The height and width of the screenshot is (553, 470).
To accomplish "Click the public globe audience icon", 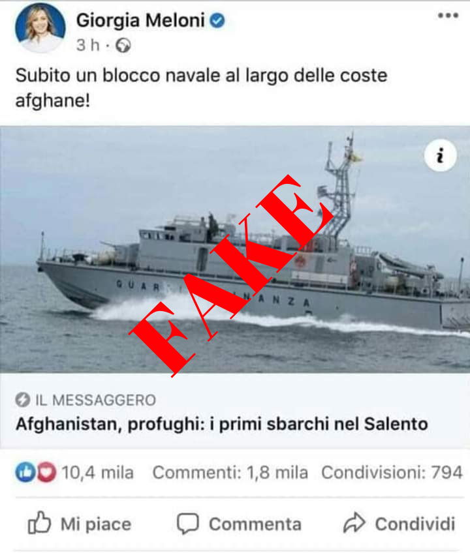I will [x=123, y=45].
